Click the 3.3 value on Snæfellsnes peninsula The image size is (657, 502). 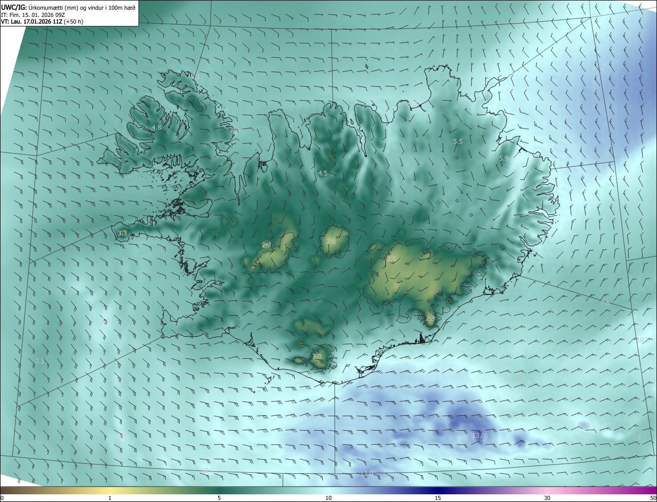point(122,234)
